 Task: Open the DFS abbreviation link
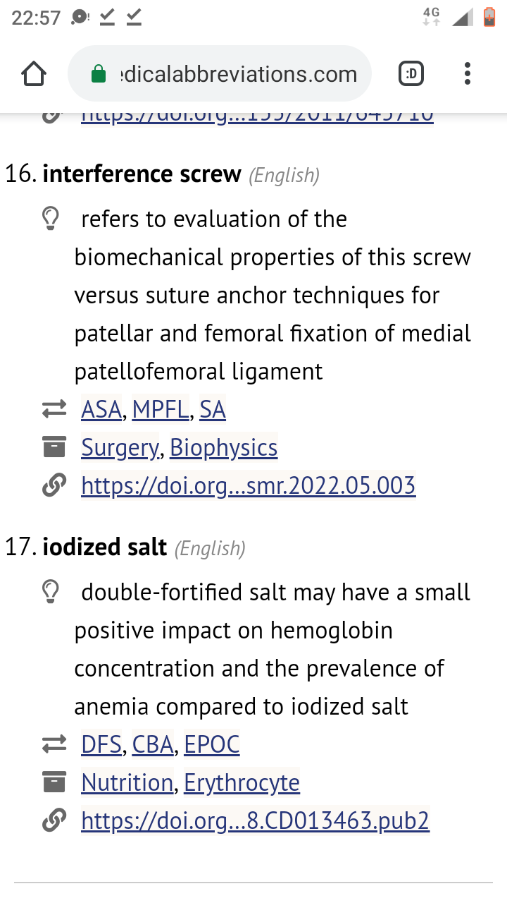[101, 744]
